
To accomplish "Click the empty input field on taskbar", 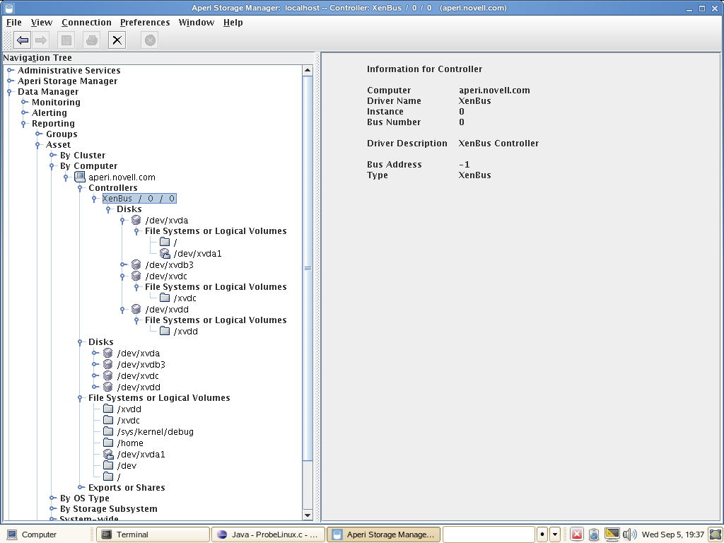I will tap(489, 535).
